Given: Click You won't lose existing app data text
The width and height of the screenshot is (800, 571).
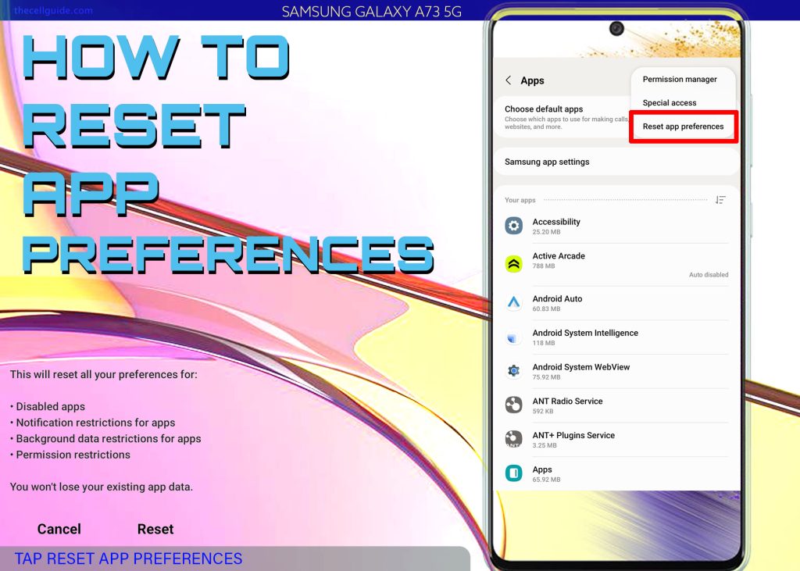Looking at the screenshot, I should (x=101, y=487).
